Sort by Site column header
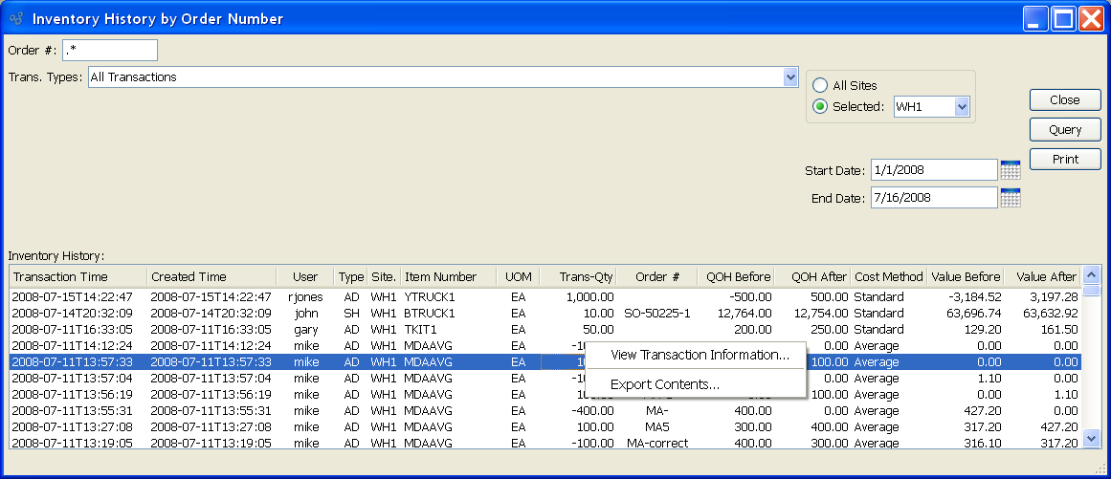This screenshot has width=1111, height=479. coord(384,276)
